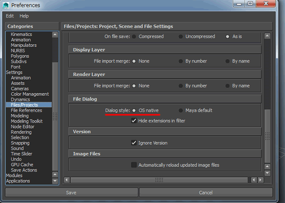The image size is (285, 203).
Task: Open the Edit menu
Action: tap(9, 16)
